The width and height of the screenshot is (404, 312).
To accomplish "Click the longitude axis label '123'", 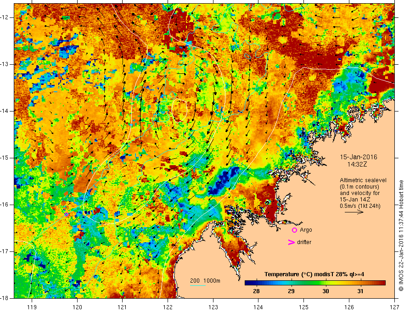I will [x=213, y=307].
